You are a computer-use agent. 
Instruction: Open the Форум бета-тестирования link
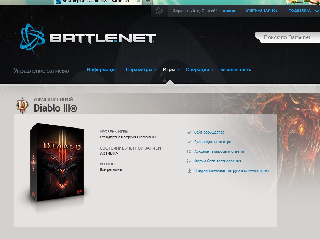point(218,161)
